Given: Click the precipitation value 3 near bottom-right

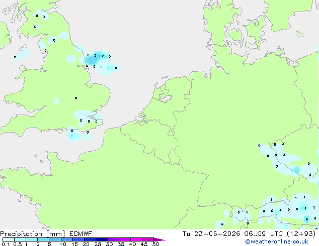Looking at the screenshot, I should [x=306, y=219].
